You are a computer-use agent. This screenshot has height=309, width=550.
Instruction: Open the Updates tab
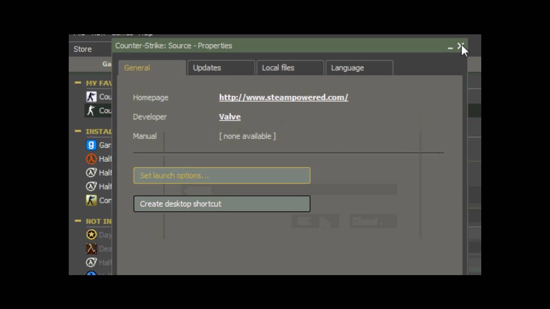pos(221,68)
